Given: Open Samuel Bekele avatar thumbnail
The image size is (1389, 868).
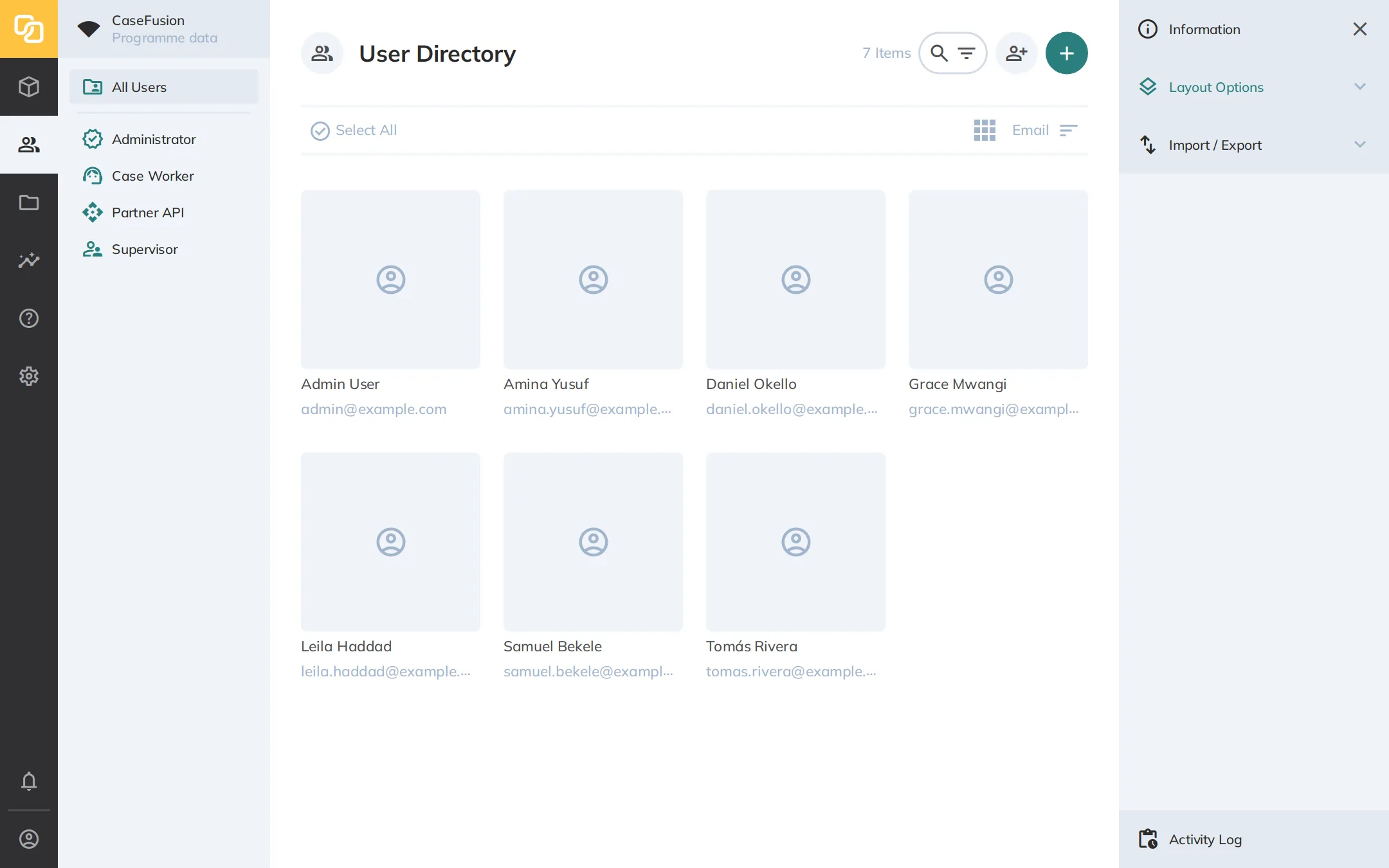Looking at the screenshot, I should click(x=593, y=542).
